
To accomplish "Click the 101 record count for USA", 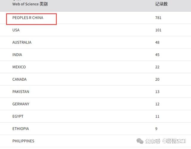I will pyautogui.click(x=158, y=30).
